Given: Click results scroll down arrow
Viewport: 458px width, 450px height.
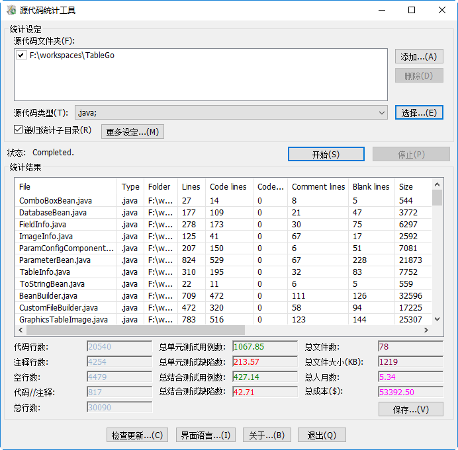Looking at the screenshot, I should [437, 319].
